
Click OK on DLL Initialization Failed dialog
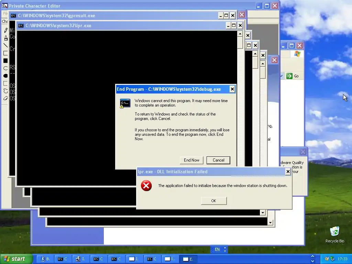point(214,201)
